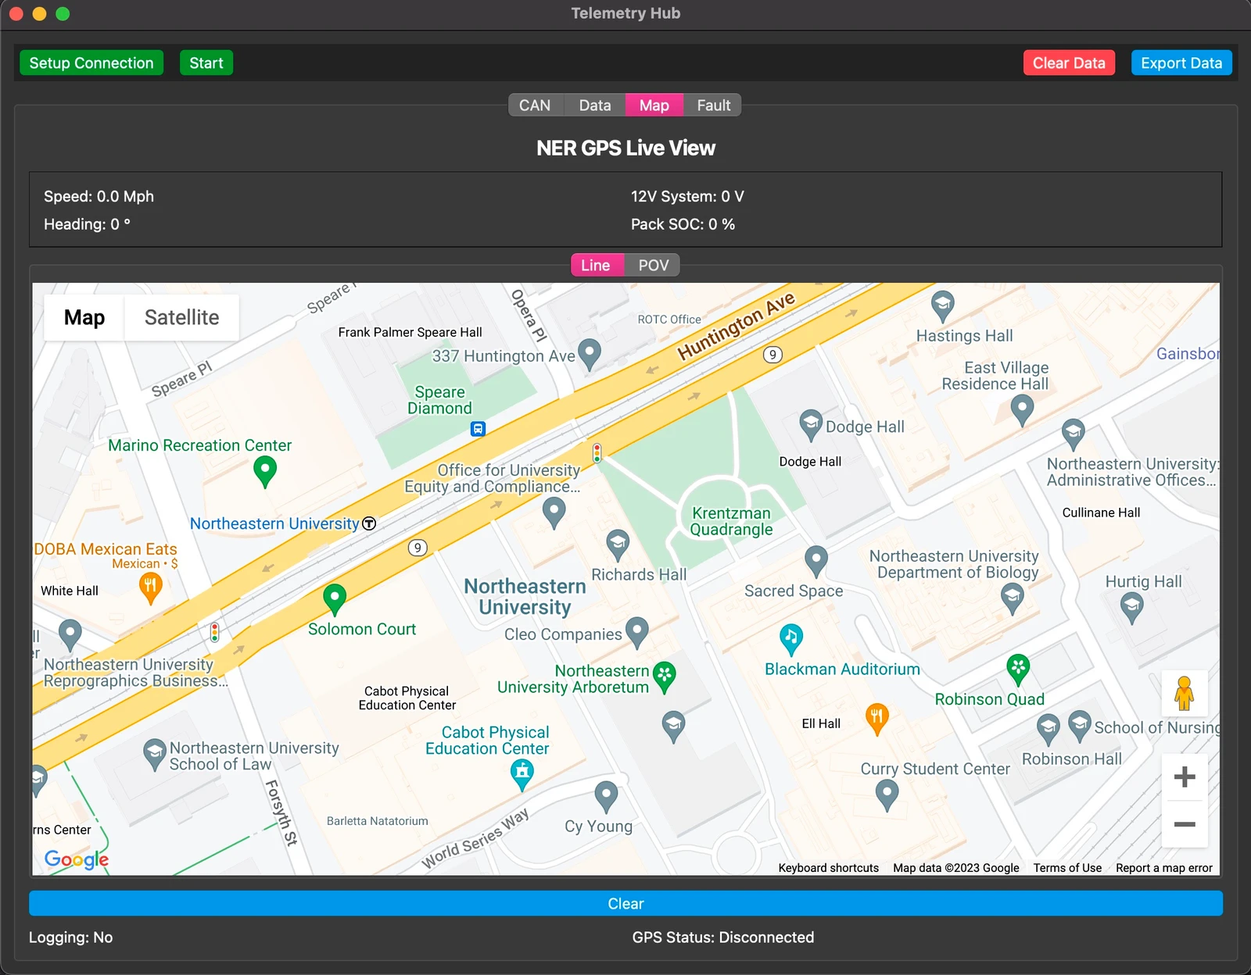Select the Line view mode
The image size is (1251, 975).
596,266
